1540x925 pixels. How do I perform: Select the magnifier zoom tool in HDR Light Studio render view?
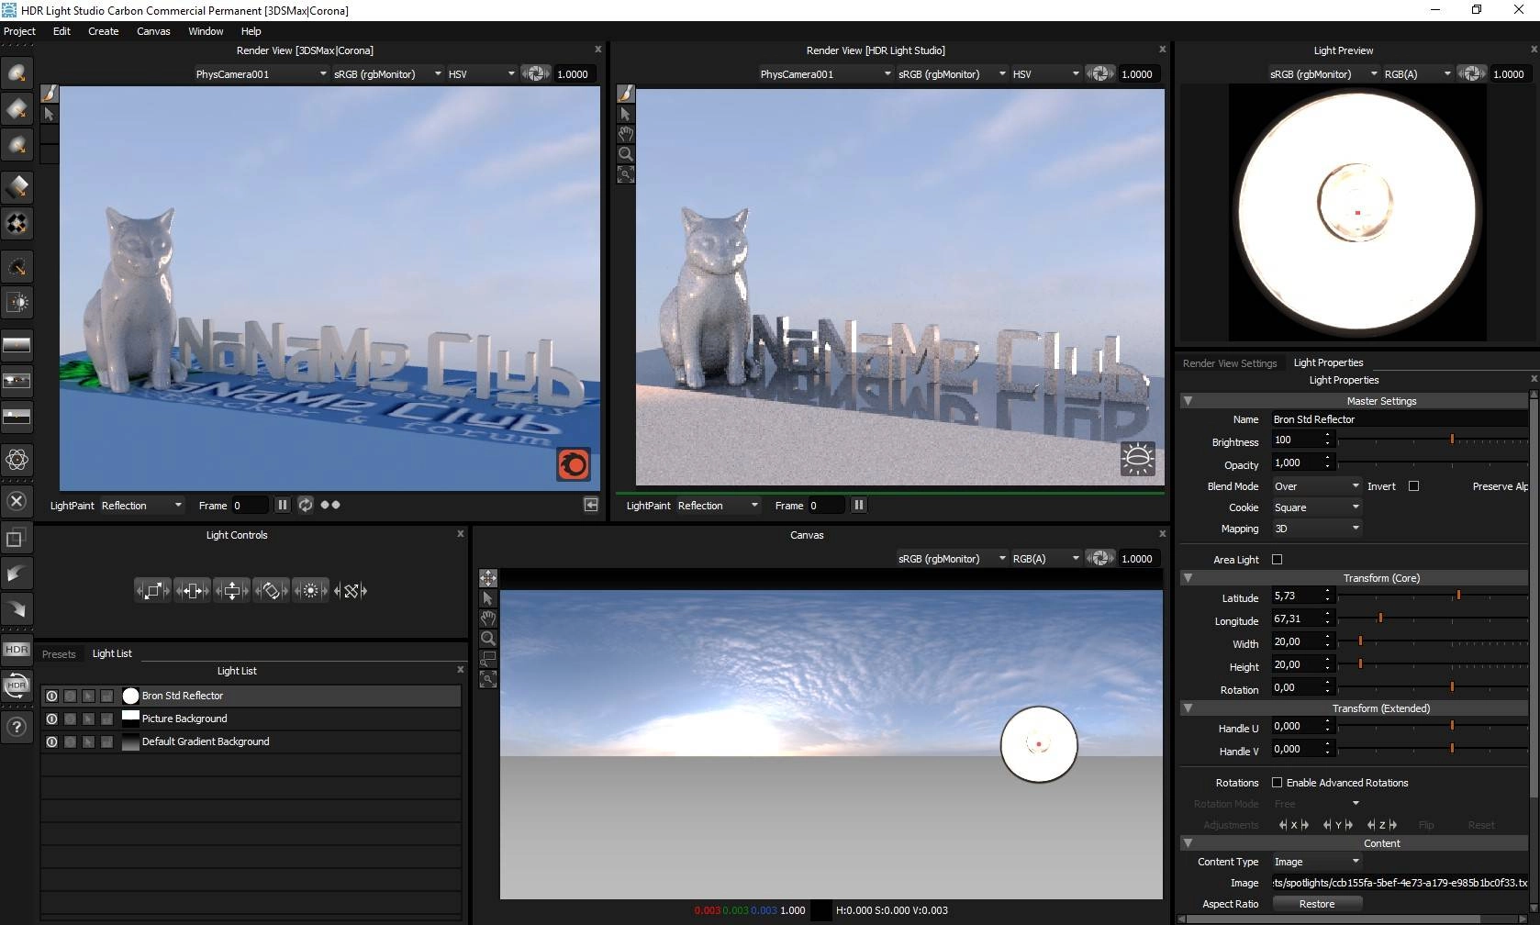625,154
